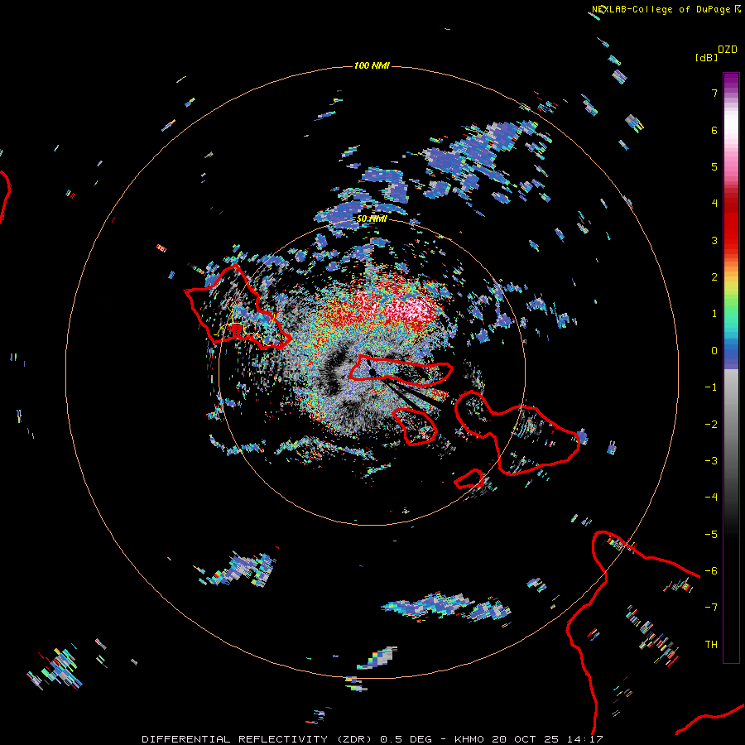
Task: Click the 2 value on the color scale
Action: (x=714, y=277)
